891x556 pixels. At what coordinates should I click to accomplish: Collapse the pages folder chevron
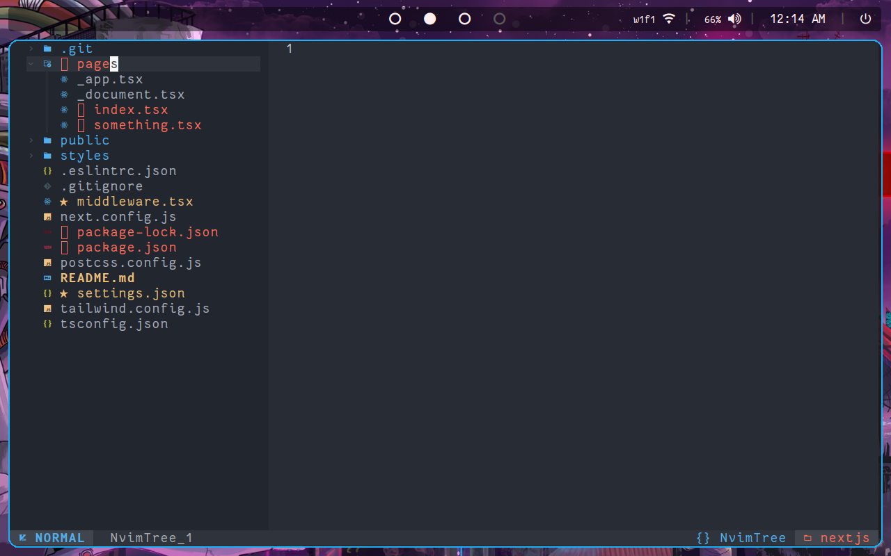click(30, 63)
